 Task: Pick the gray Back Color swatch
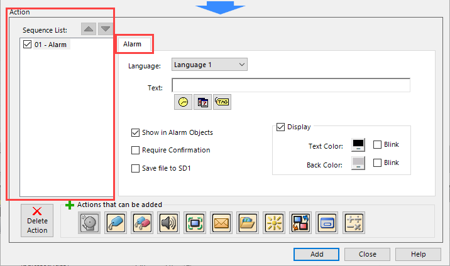[x=358, y=163]
